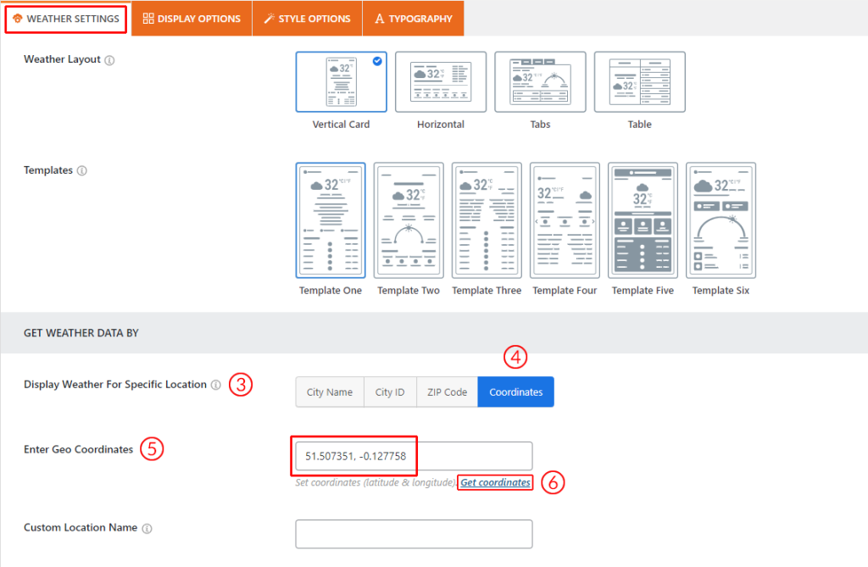Pick Template Three thumbnail
This screenshot has width=868, height=567.
(487, 220)
